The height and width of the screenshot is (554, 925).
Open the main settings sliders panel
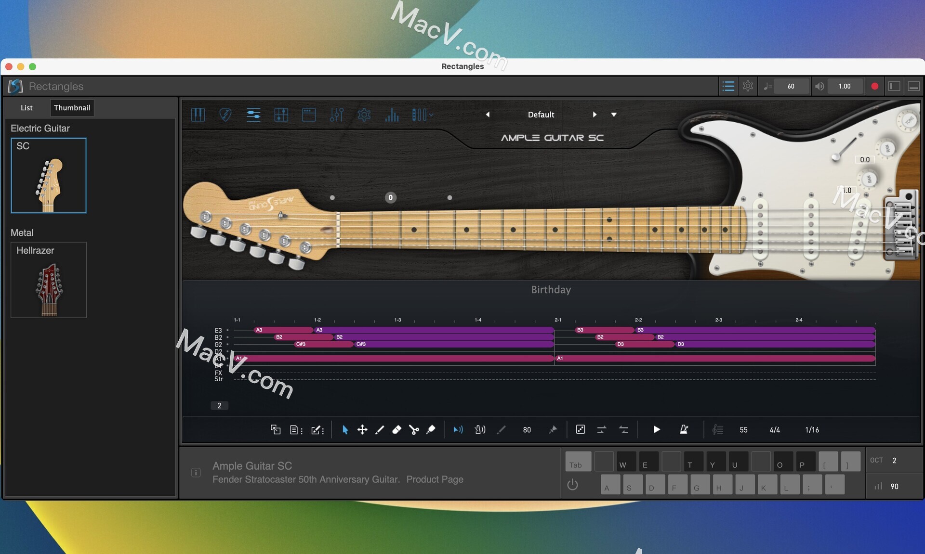point(254,115)
